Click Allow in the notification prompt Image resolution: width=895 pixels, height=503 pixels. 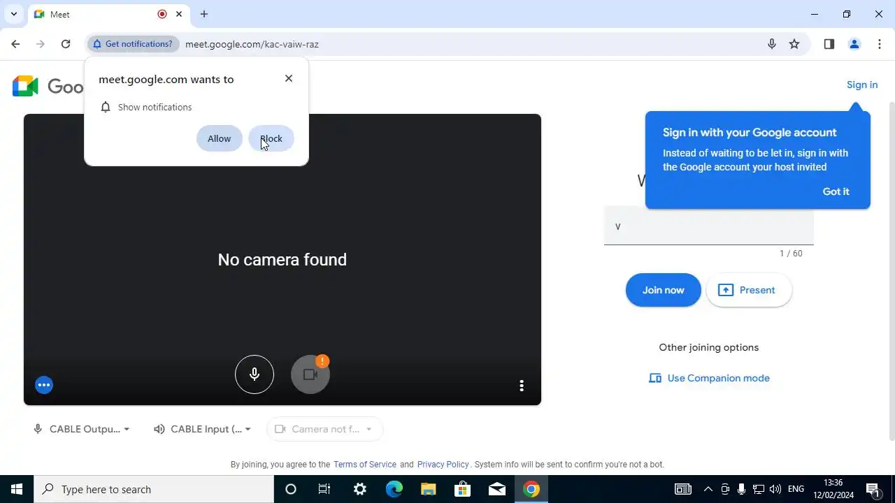click(219, 138)
